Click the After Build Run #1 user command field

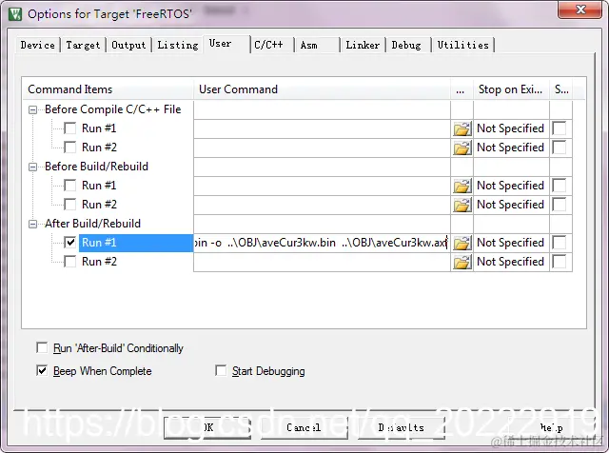[322, 243]
